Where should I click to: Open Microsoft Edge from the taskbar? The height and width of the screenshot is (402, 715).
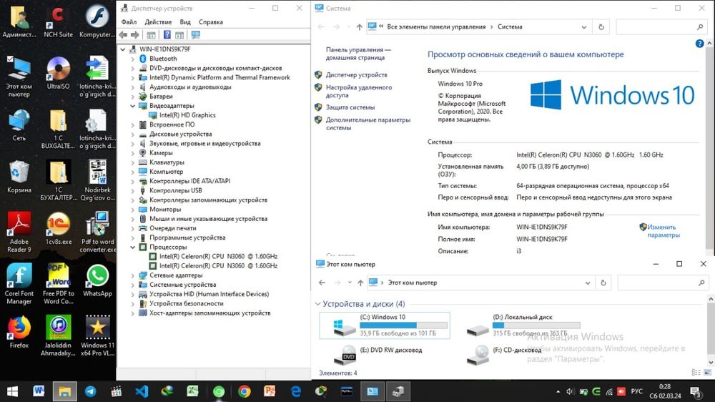tap(296, 391)
